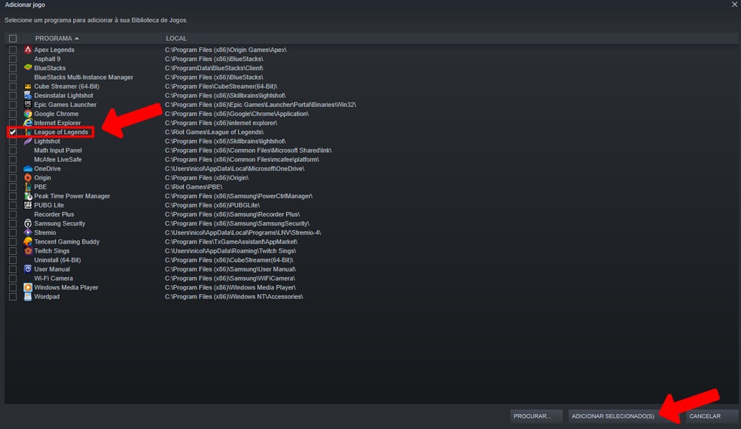Click path C:\Program Files (x86)\Origin\
The width and height of the screenshot is (741, 429).
(x=206, y=178)
